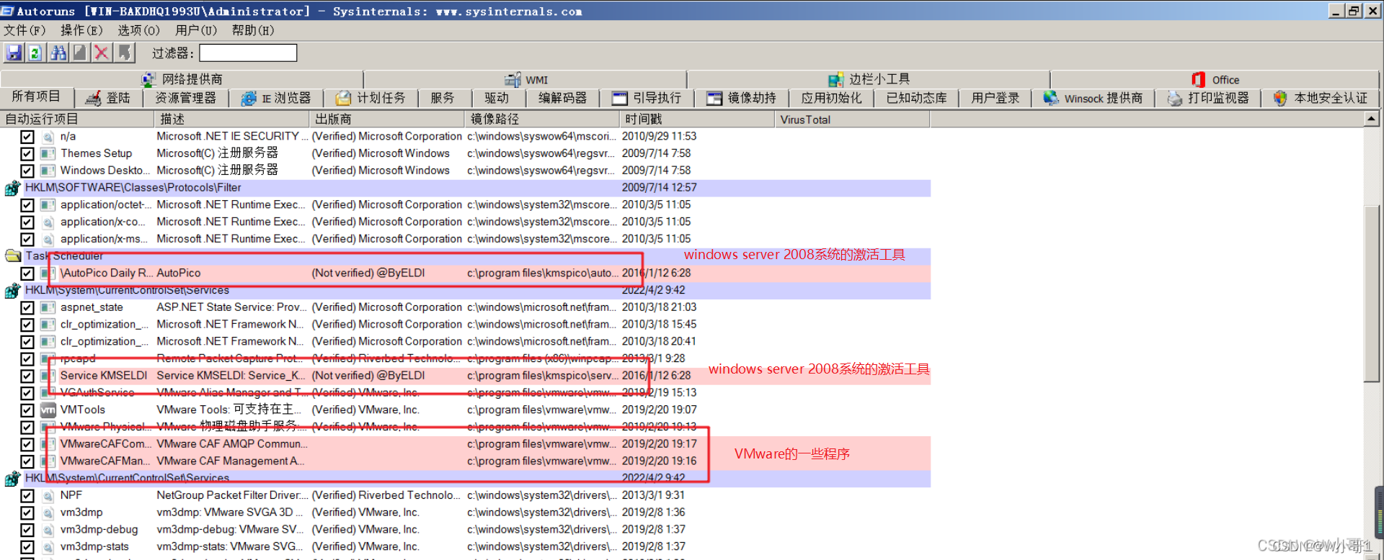Toggle the n/a entry checkbox
Image resolution: width=1384 pixels, height=560 pixels.
pos(27,137)
